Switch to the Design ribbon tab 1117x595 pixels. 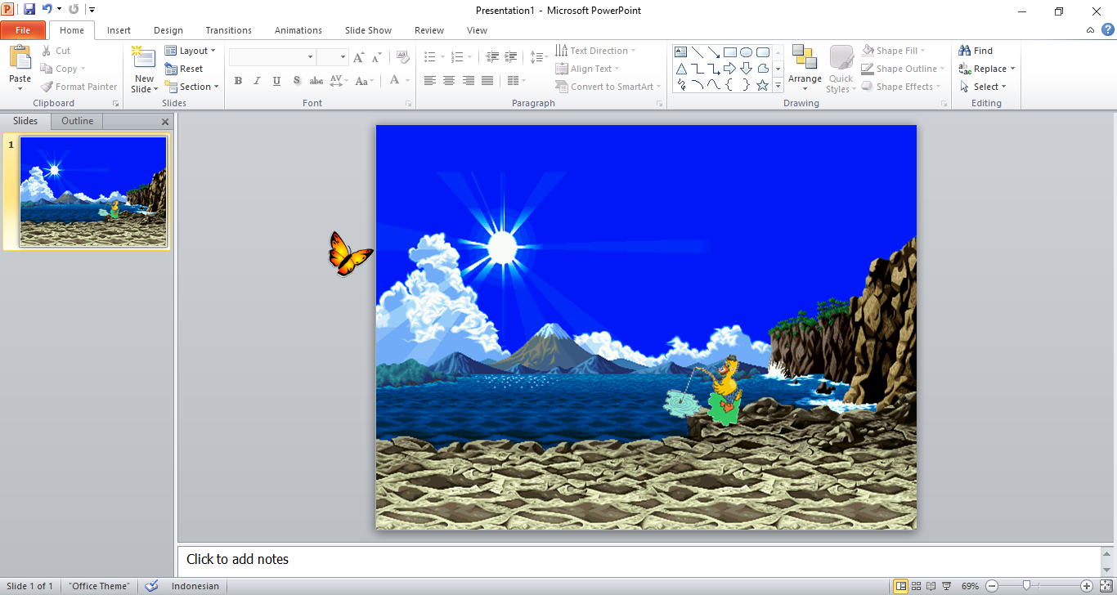(168, 30)
